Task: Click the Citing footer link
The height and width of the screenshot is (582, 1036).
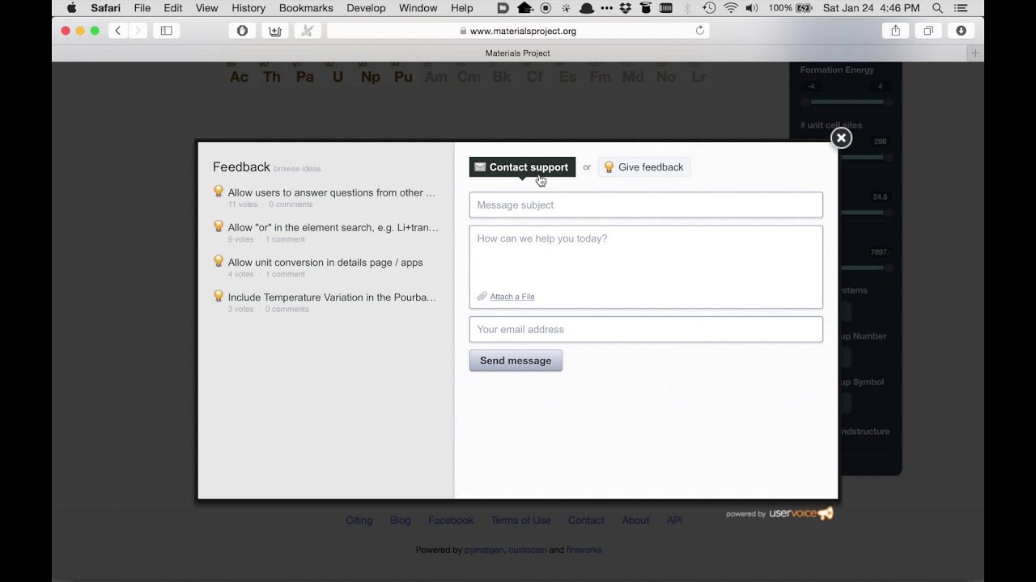Action: pyautogui.click(x=359, y=521)
